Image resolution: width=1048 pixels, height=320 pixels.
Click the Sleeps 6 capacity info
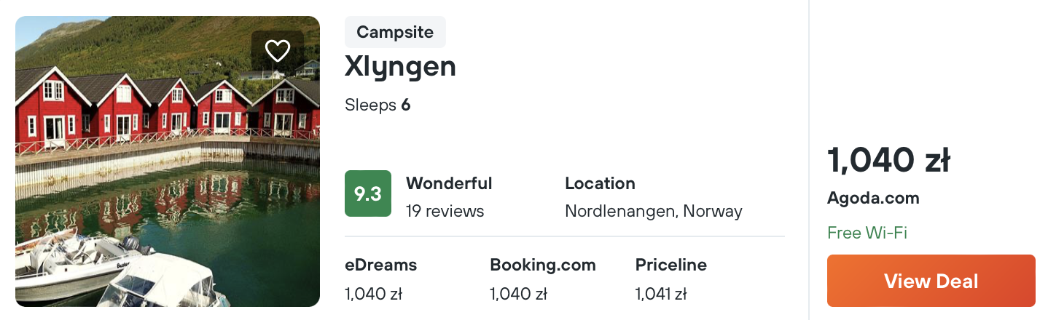[x=378, y=105]
